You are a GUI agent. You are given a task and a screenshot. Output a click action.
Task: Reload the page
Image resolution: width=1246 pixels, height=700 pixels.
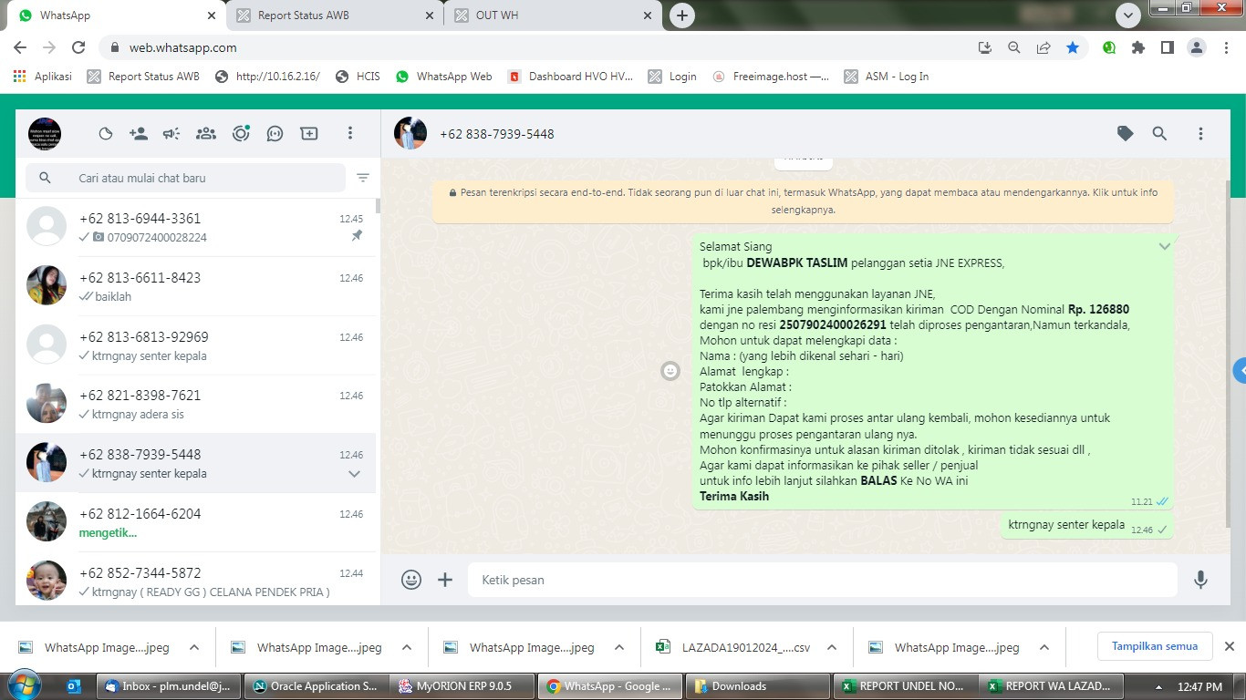[78, 47]
